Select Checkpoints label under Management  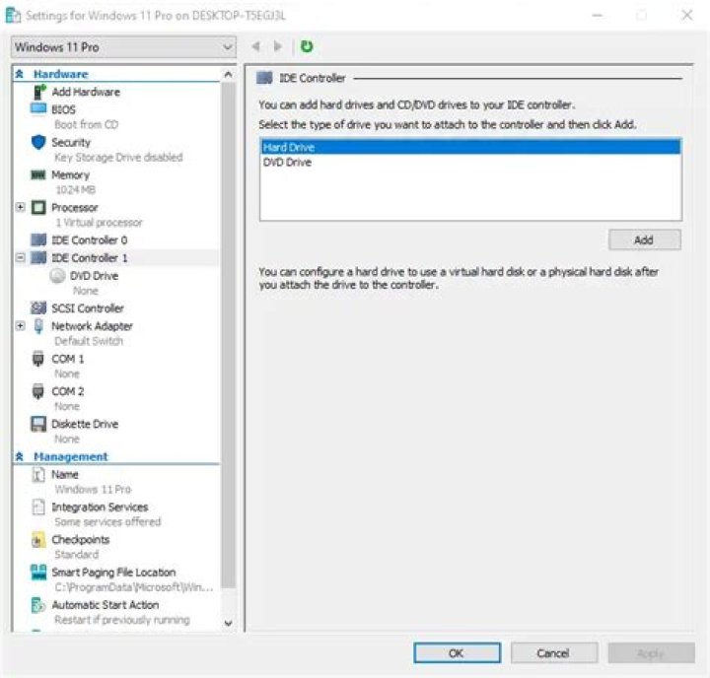pos(81,539)
